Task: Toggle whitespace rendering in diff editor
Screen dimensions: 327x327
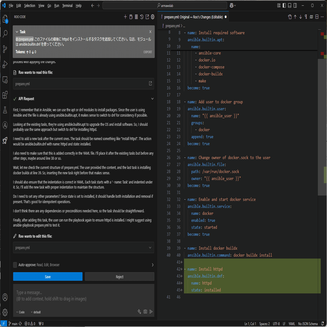Action: [306, 17]
